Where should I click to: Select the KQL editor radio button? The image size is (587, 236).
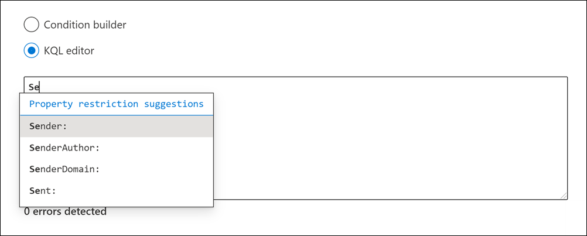point(32,51)
